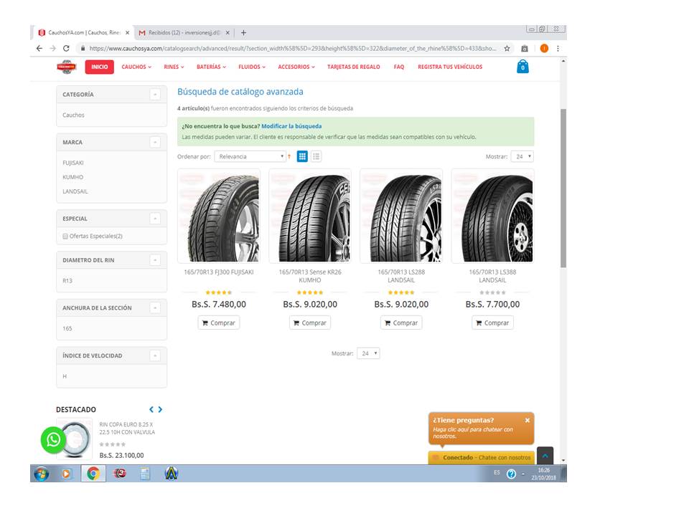Select the Cauchos category filter
Image resolution: width=689 pixels, height=516 pixels.
pos(73,115)
